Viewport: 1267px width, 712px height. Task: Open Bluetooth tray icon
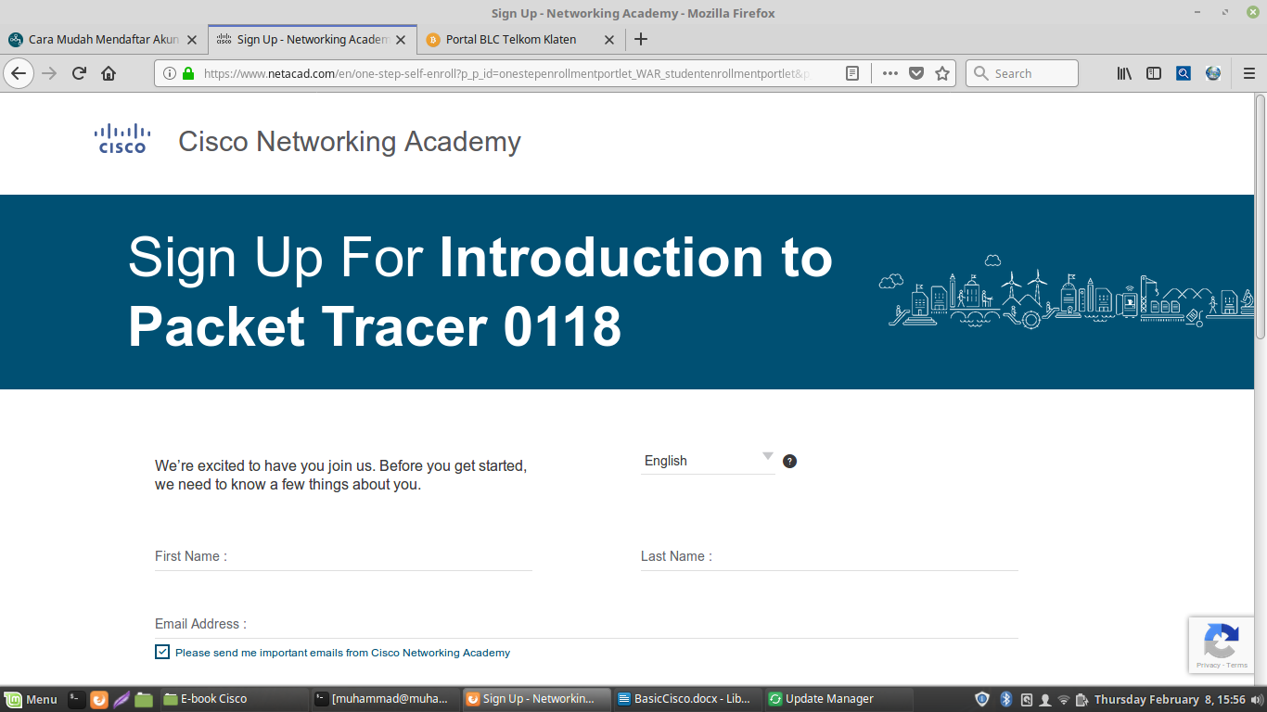[1006, 699]
